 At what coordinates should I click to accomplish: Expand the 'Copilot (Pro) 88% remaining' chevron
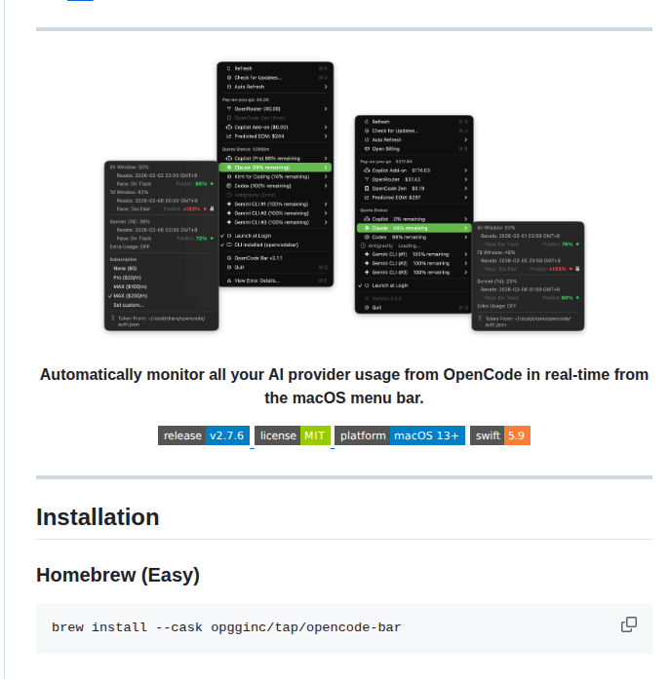click(x=326, y=159)
